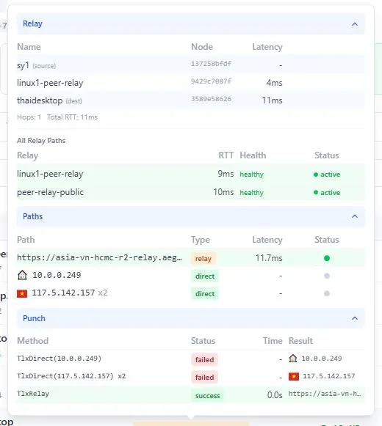
Task: Click direct badge for 117.5.142.157
Action: pyautogui.click(x=205, y=294)
